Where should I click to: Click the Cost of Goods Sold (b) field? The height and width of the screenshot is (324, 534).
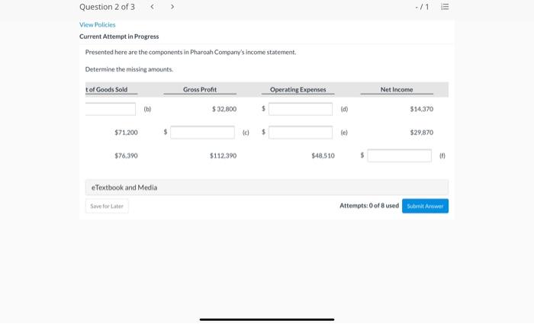coord(111,109)
